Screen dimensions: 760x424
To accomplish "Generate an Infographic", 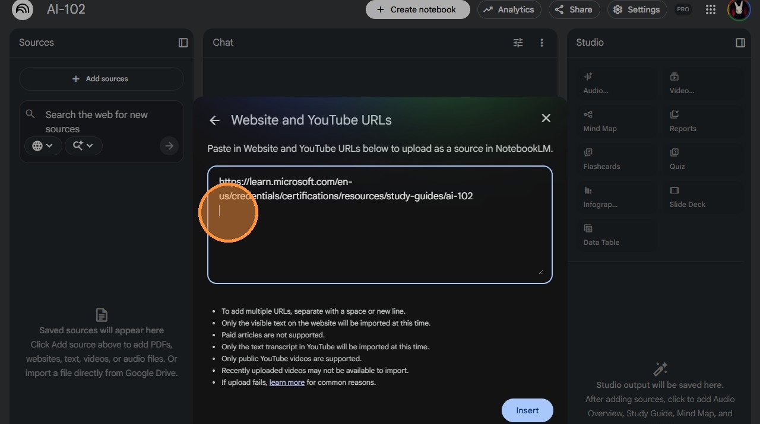I will click(x=617, y=197).
